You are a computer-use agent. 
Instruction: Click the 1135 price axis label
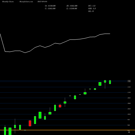129,87
